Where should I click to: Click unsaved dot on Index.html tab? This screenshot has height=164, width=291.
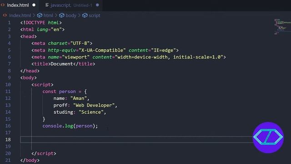[34, 5]
